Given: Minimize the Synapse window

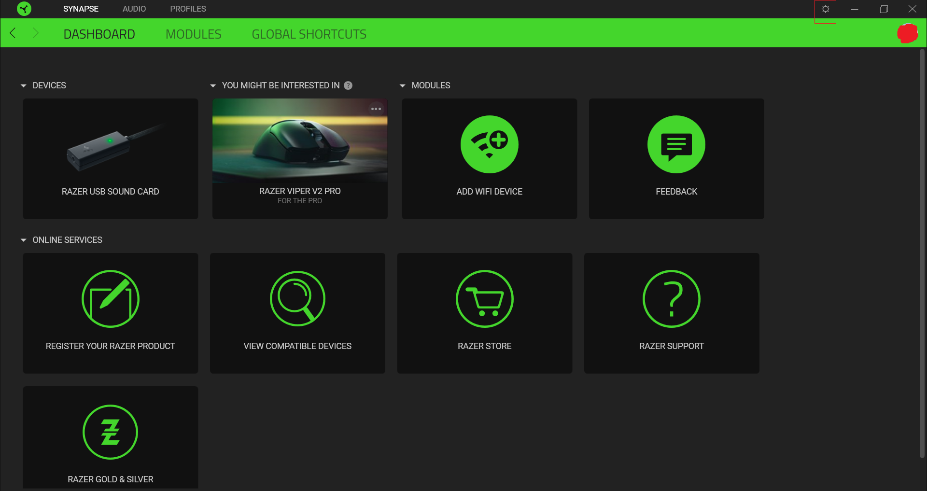Looking at the screenshot, I should [x=855, y=9].
